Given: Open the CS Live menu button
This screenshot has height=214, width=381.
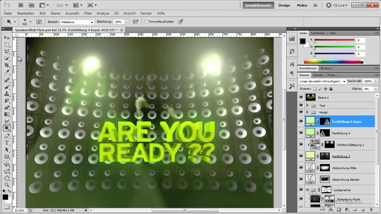Looking at the screenshot, I should pyautogui.click(x=337, y=5).
